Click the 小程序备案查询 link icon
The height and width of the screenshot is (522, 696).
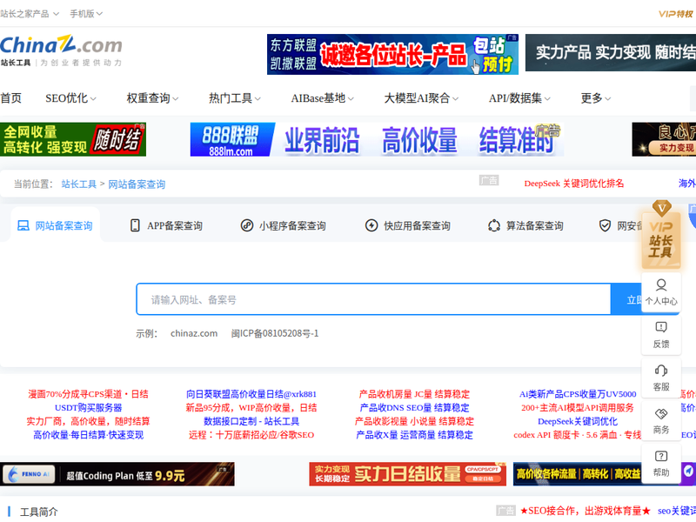pyautogui.click(x=247, y=225)
